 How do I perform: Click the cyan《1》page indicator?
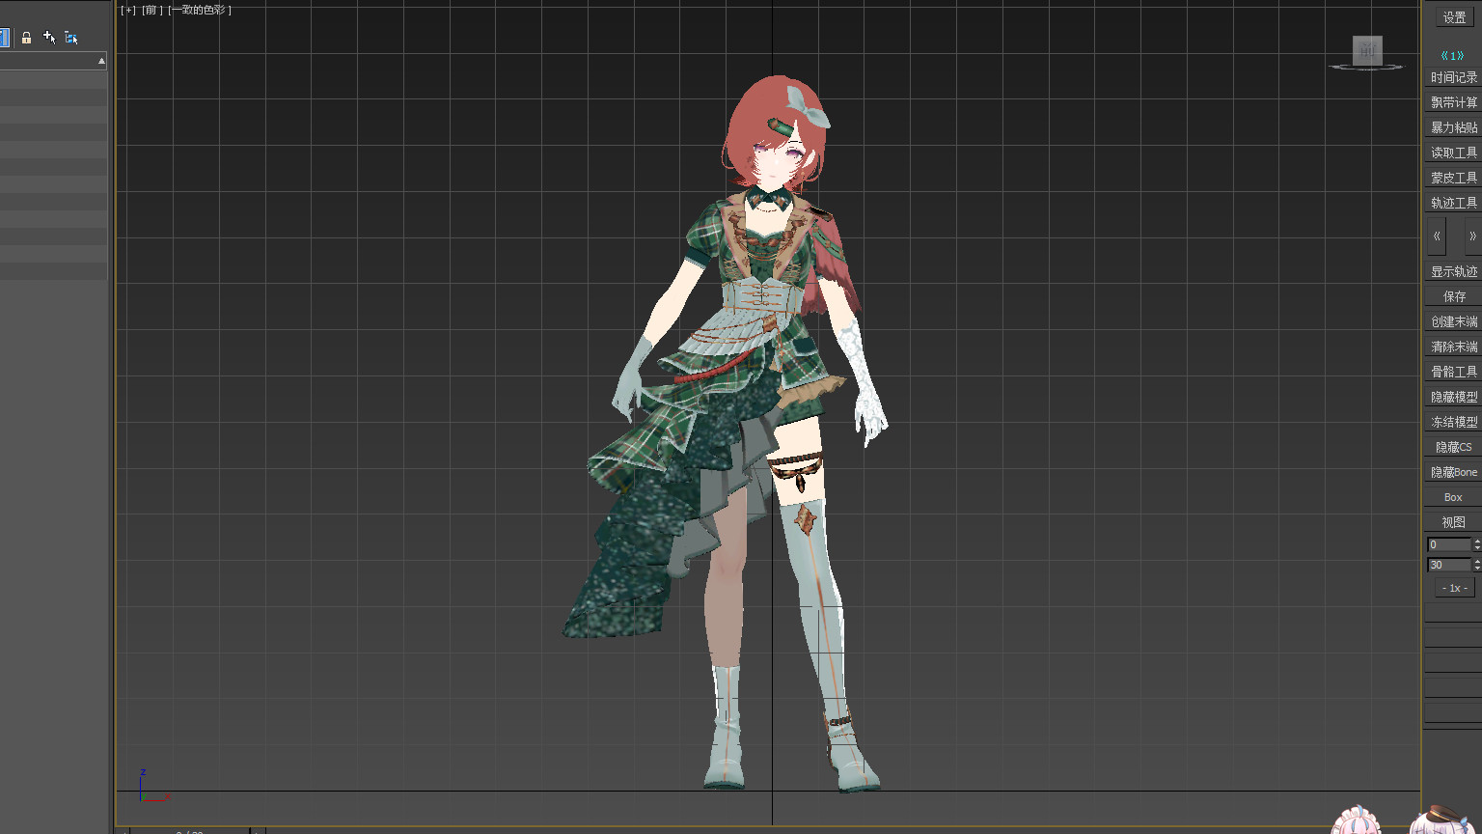[1452, 56]
